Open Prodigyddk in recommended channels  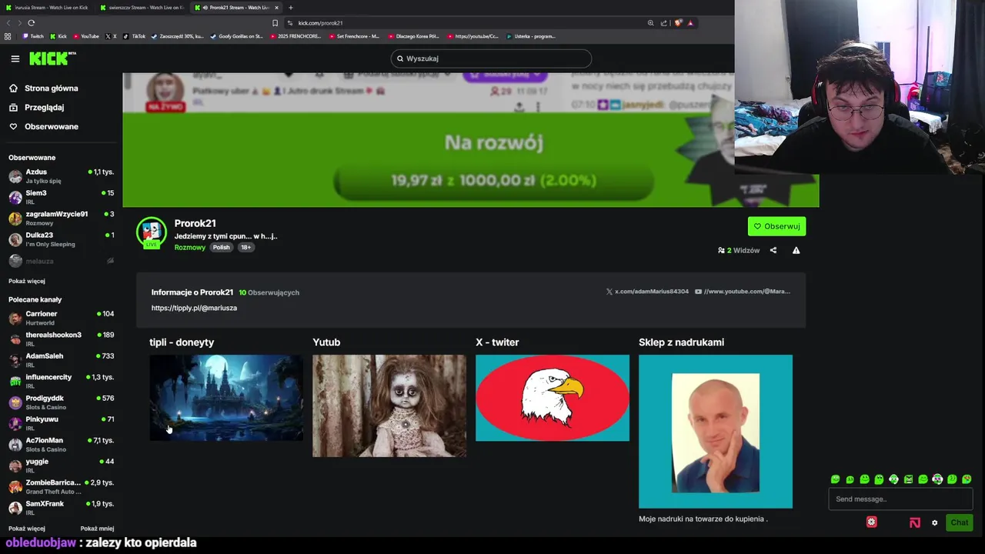click(61, 402)
